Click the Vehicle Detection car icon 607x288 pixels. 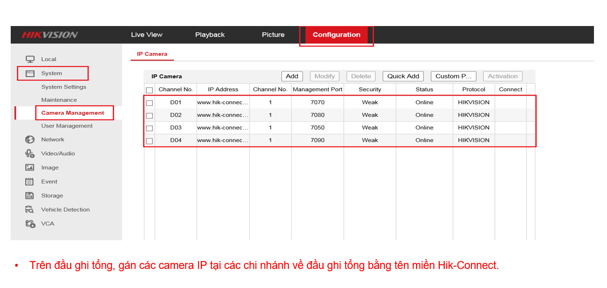(x=30, y=209)
